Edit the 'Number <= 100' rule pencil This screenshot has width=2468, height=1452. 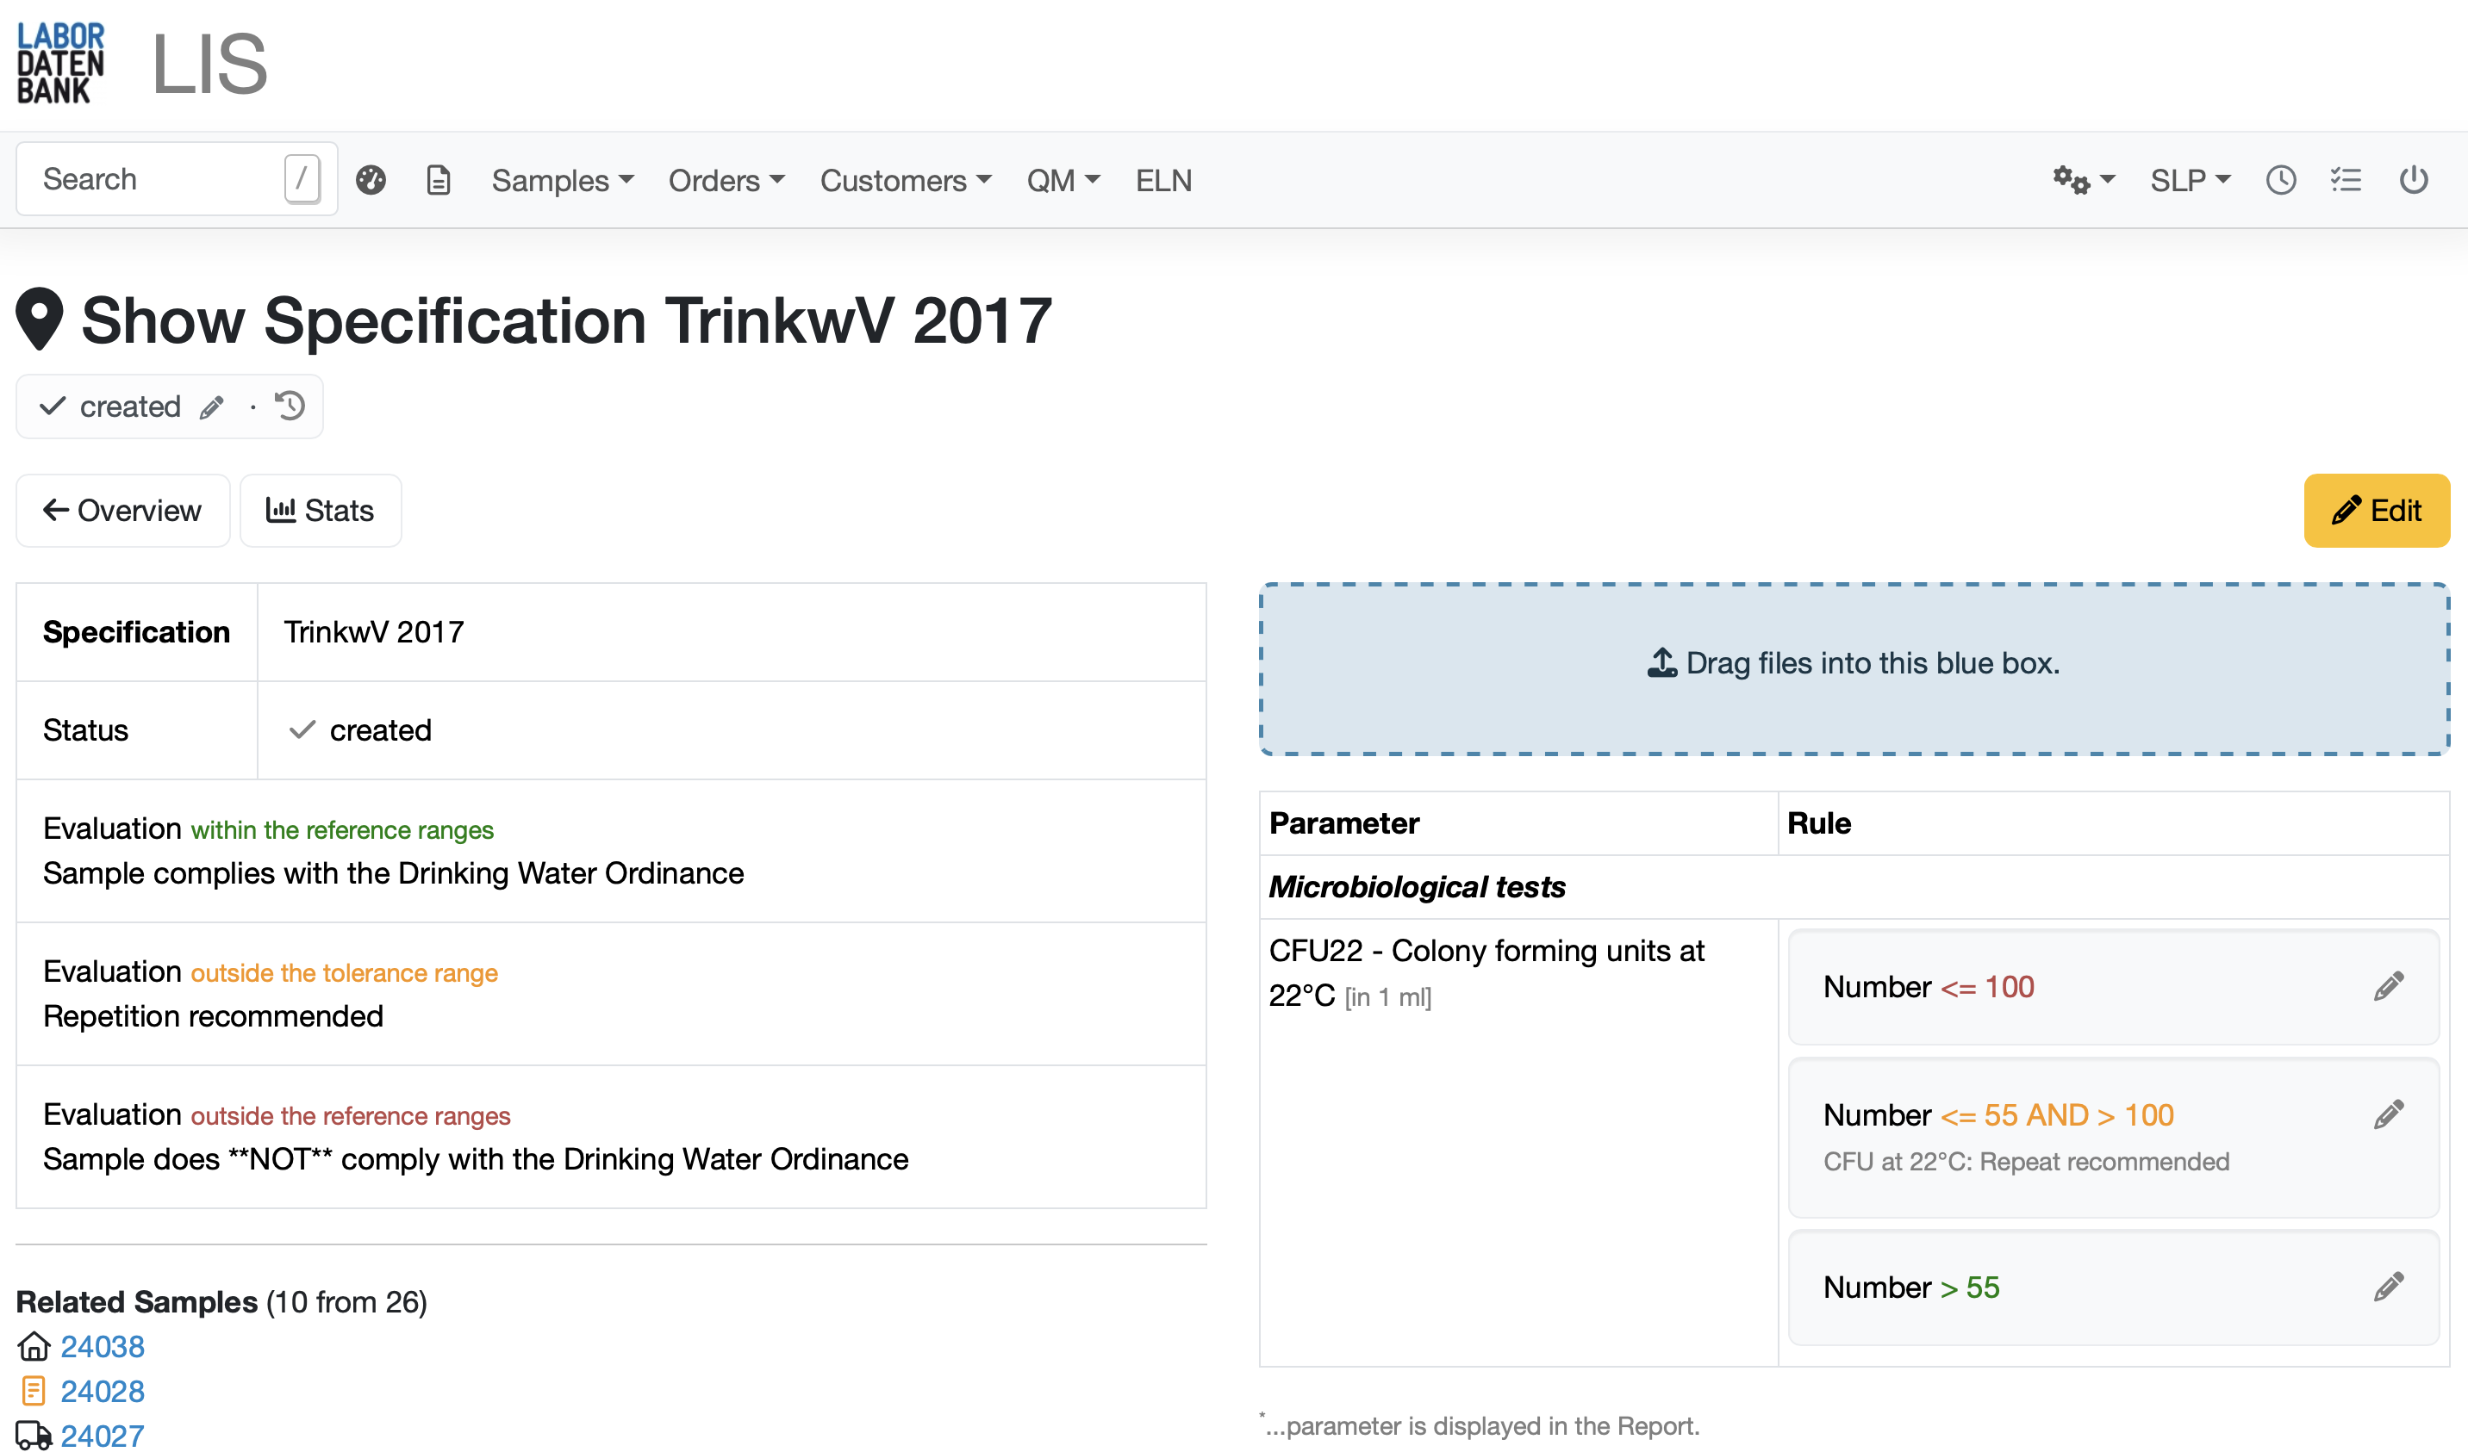[x=2388, y=987]
